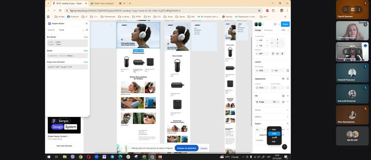
Task: Open the HTML bookmarks folder
Action: (x=136, y=17)
